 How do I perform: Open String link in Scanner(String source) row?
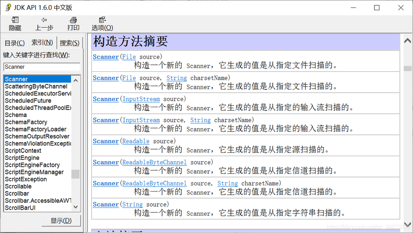[x=133, y=205]
